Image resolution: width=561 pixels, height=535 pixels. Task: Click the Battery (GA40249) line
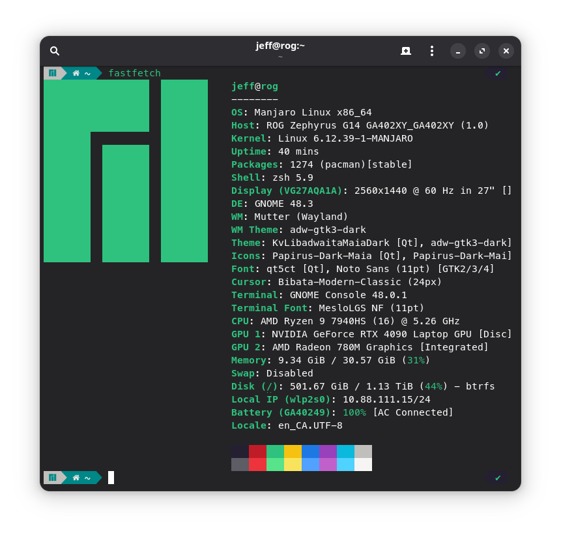pos(342,413)
